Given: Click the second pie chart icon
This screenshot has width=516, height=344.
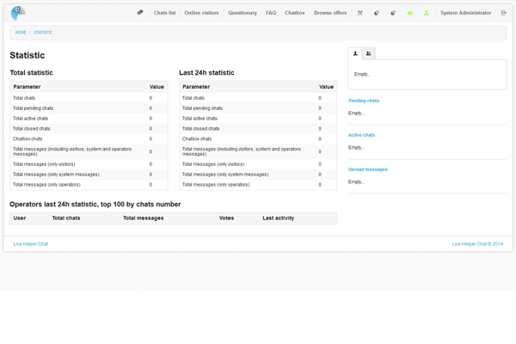Looking at the screenshot, I should pyautogui.click(x=393, y=13).
